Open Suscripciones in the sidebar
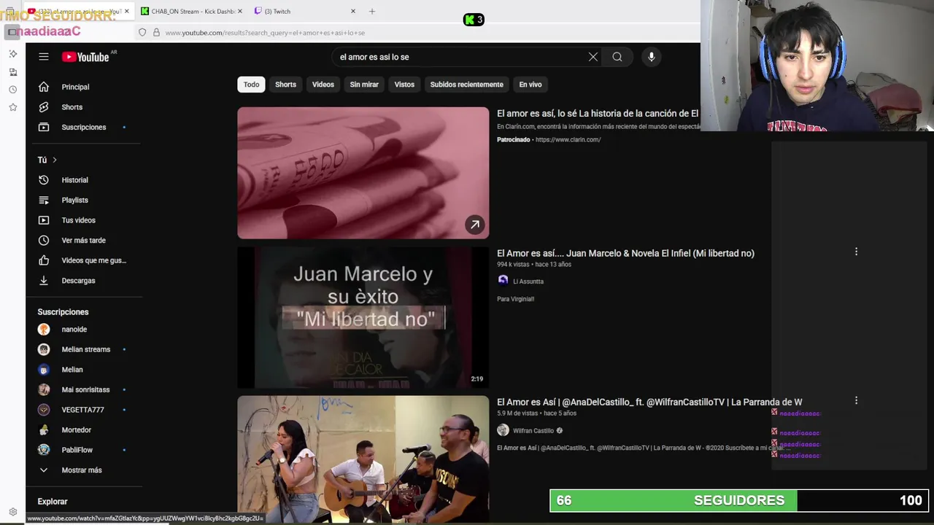The height and width of the screenshot is (525, 934). (84, 127)
